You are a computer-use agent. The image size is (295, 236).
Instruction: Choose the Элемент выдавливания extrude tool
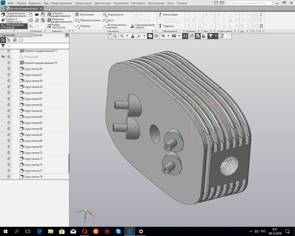point(60,15)
